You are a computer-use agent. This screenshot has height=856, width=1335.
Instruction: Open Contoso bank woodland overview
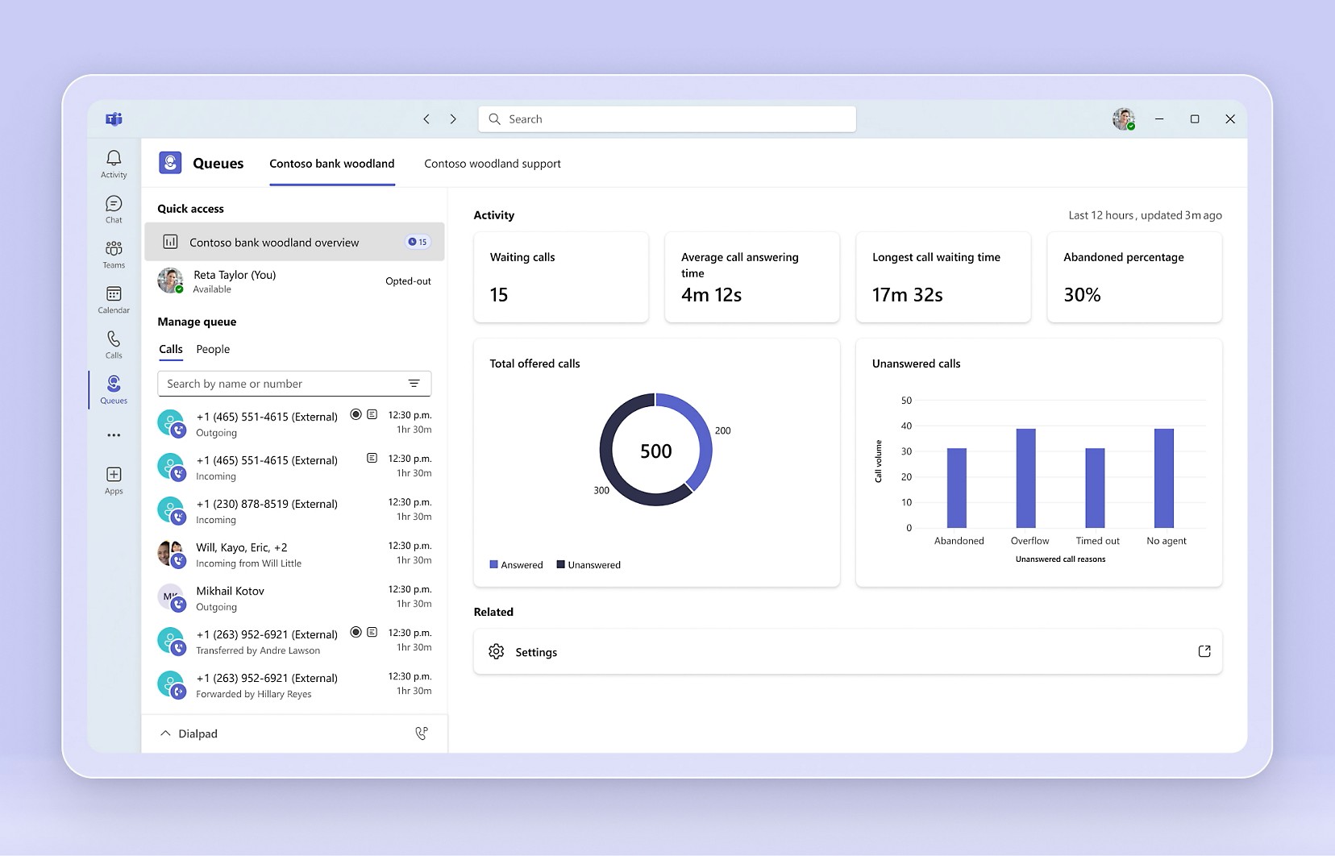click(274, 243)
